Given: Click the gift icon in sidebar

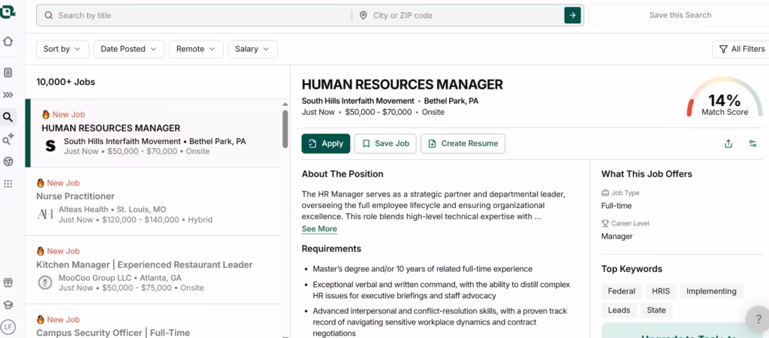Looking at the screenshot, I should click(x=8, y=282).
